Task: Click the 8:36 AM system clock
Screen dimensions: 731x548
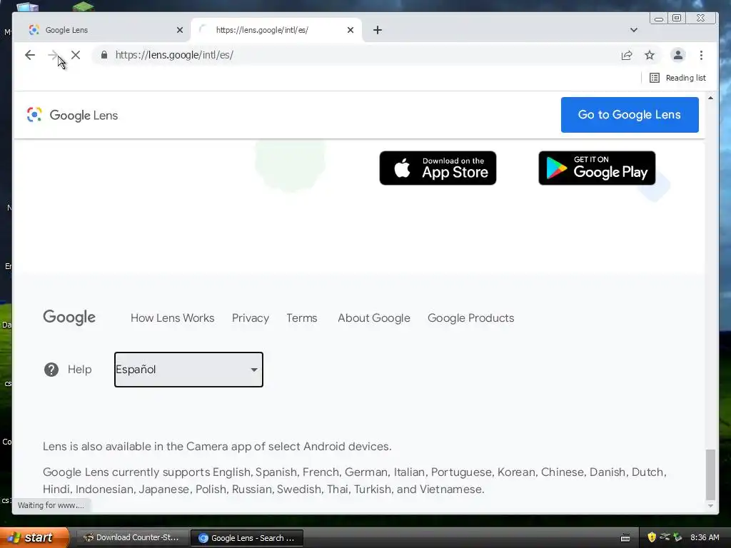Action: pyautogui.click(x=705, y=537)
